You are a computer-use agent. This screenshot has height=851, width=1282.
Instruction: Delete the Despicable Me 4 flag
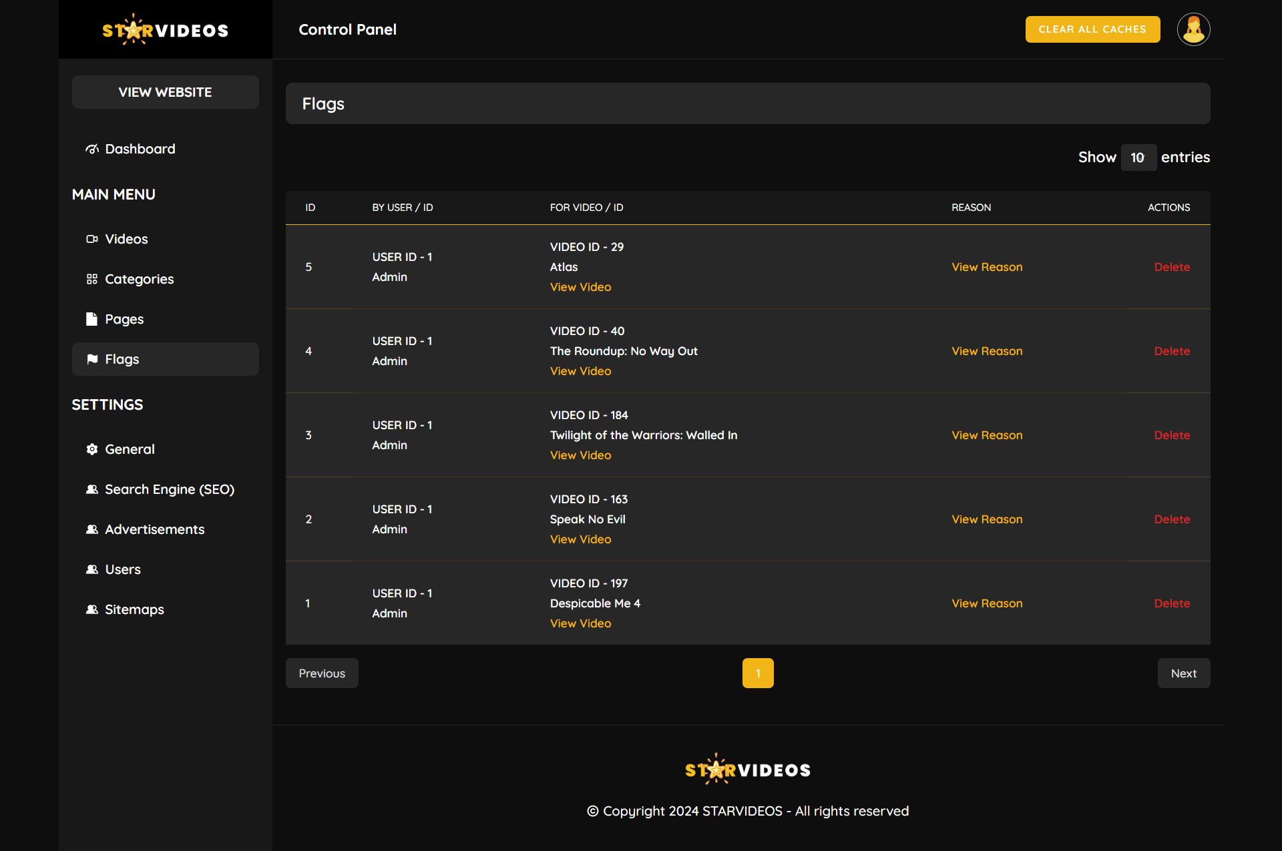click(1171, 603)
